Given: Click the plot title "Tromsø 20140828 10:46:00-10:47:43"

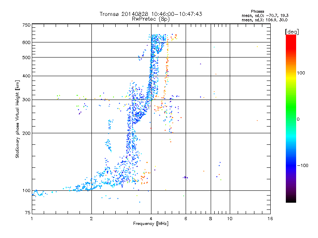Looking at the screenshot, I should pos(151,14).
